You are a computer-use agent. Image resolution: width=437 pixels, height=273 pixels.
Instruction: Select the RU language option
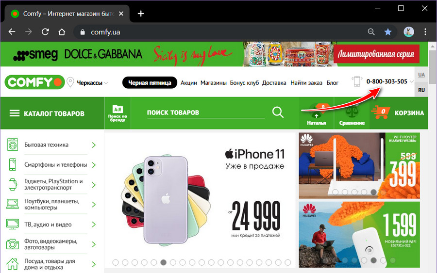pos(421,90)
